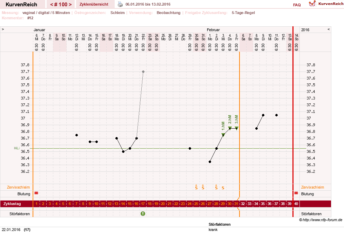This screenshot has width=344, height=238.
Task: Click the Januar month header
Action: (39, 30)
